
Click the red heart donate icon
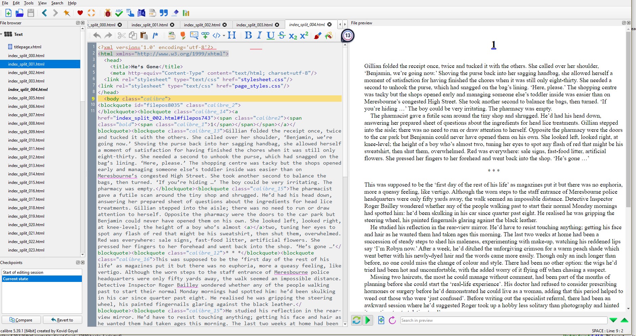click(x=80, y=13)
